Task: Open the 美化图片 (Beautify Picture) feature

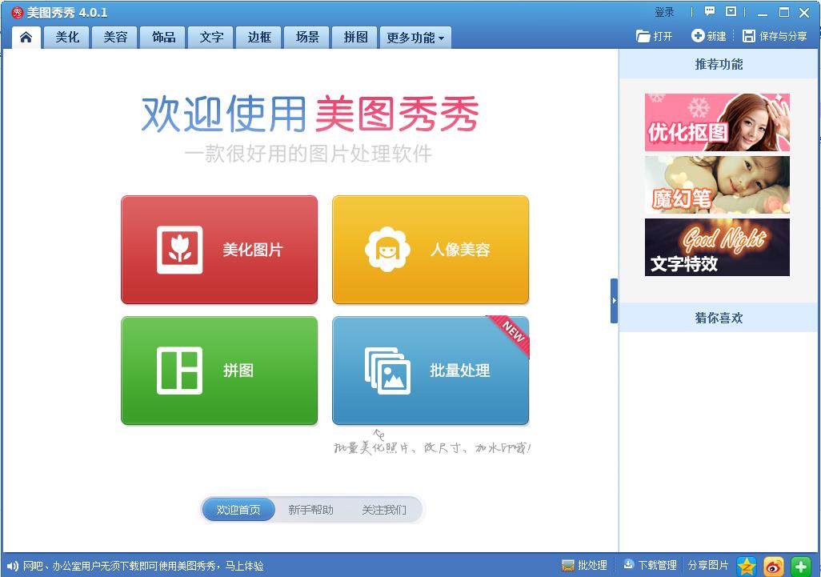Action: tap(218, 249)
